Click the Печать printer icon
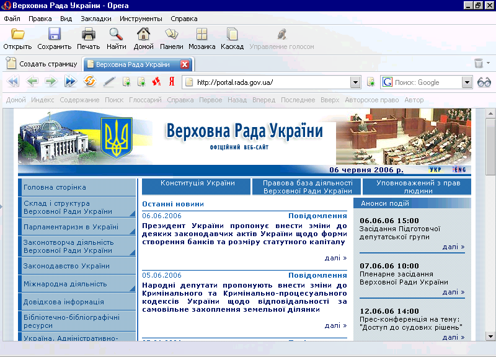496x357 pixels. (88, 34)
